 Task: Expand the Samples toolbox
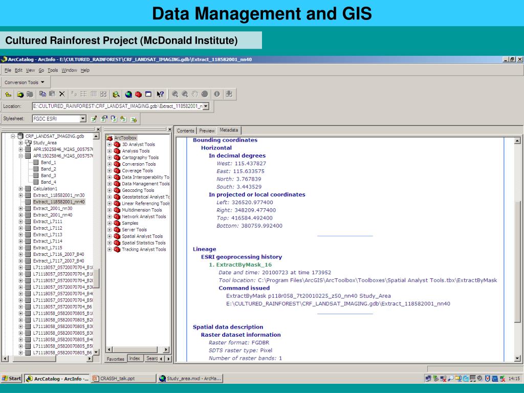click(x=110, y=223)
